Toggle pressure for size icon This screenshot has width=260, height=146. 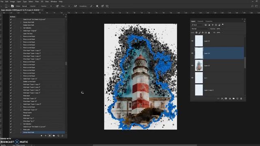click(102, 6)
